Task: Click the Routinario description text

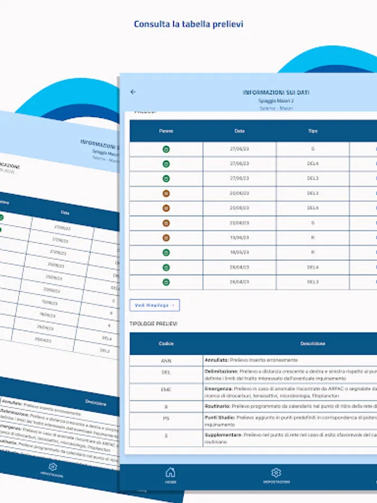Action: [x=291, y=406]
